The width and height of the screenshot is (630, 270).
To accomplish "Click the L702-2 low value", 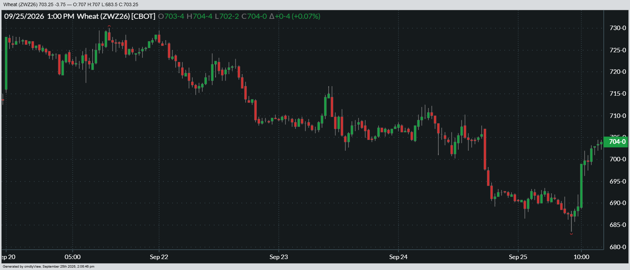I will pyautogui.click(x=227, y=16).
